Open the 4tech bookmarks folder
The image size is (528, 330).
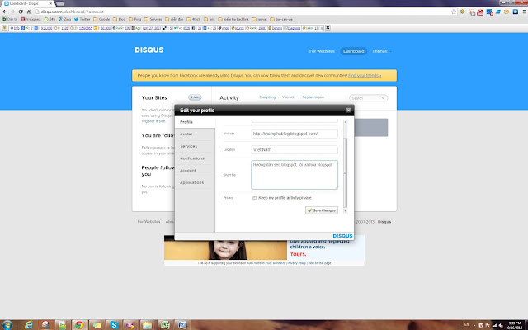coord(194,19)
